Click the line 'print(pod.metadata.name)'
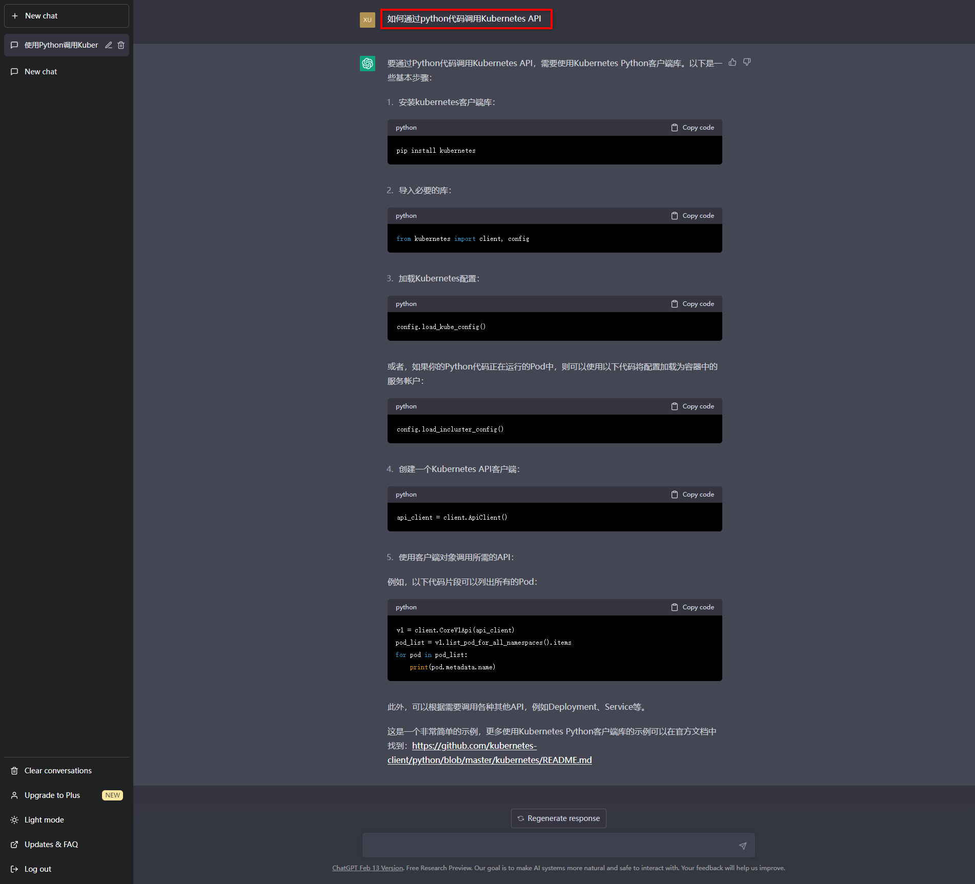This screenshot has width=975, height=884. click(453, 667)
